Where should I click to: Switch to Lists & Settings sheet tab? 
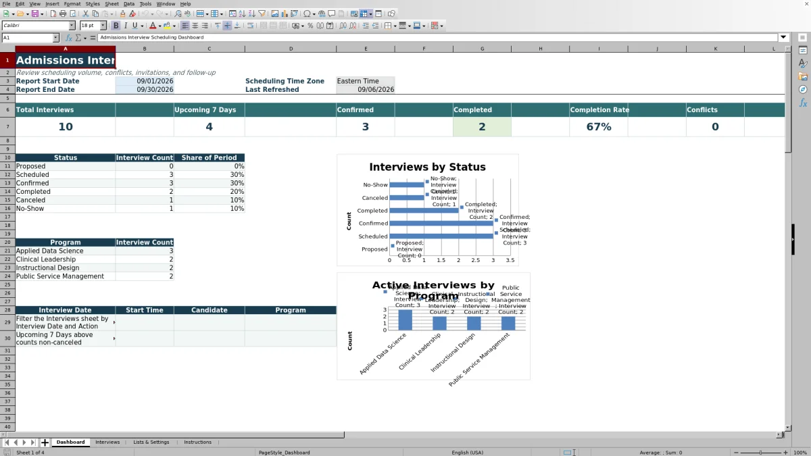[151, 442]
